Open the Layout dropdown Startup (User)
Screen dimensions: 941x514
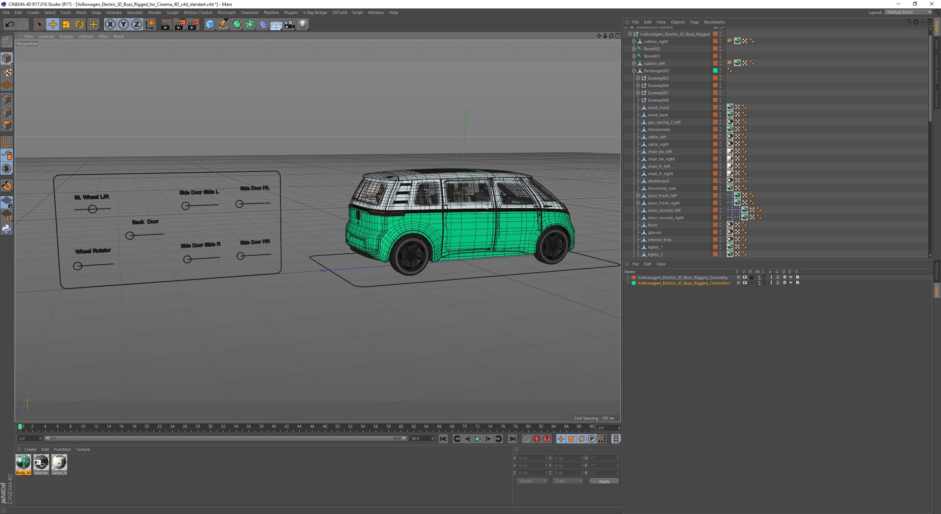pyautogui.click(x=908, y=12)
